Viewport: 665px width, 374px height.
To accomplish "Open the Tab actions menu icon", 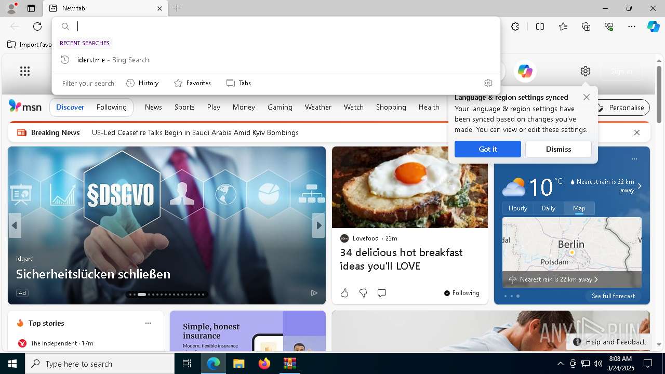I will coord(31,8).
